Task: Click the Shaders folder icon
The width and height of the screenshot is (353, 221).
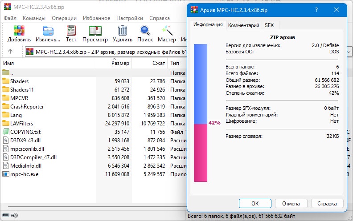Action: (6, 81)
